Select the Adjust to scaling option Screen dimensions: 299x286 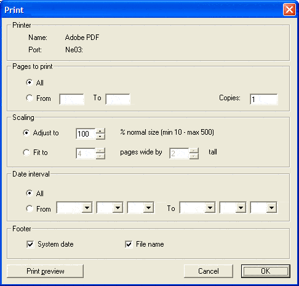point(26,133)
